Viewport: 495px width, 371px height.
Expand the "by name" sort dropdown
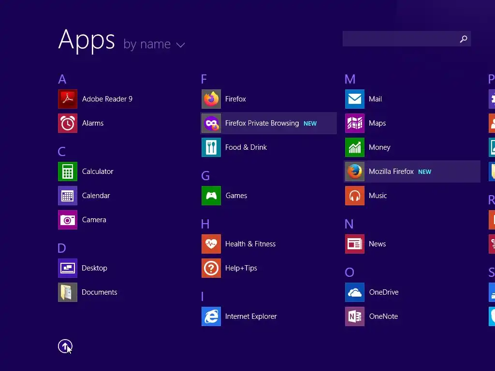coord(154,44)
